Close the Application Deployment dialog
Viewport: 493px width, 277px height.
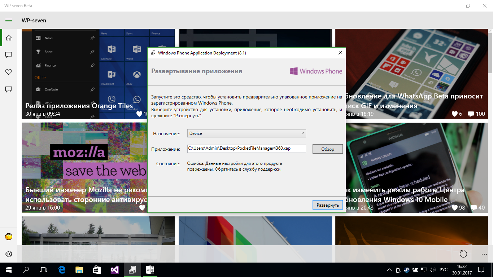click(340, 53)
